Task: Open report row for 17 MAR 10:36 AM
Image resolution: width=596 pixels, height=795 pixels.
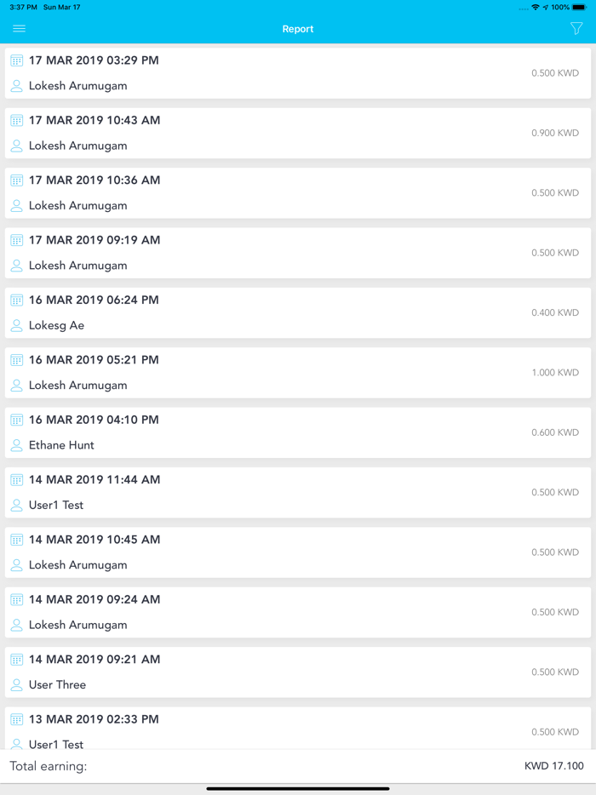Action: tap(298, 193)
